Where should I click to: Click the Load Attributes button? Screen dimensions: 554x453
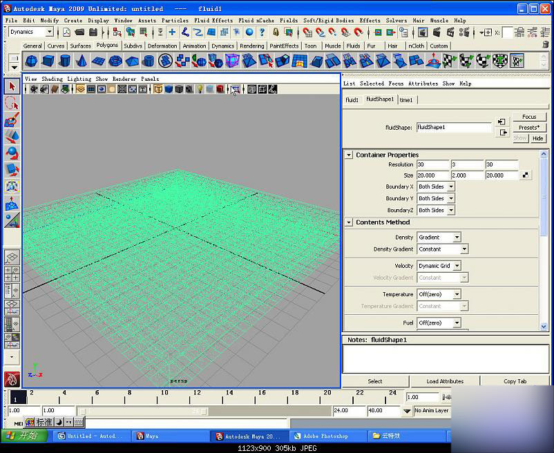[x=445, y=381]
